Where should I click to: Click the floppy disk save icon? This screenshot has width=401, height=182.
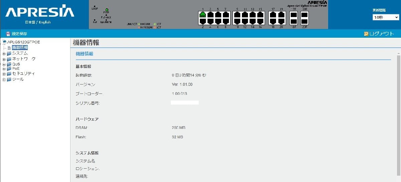[x=8, y=34]
